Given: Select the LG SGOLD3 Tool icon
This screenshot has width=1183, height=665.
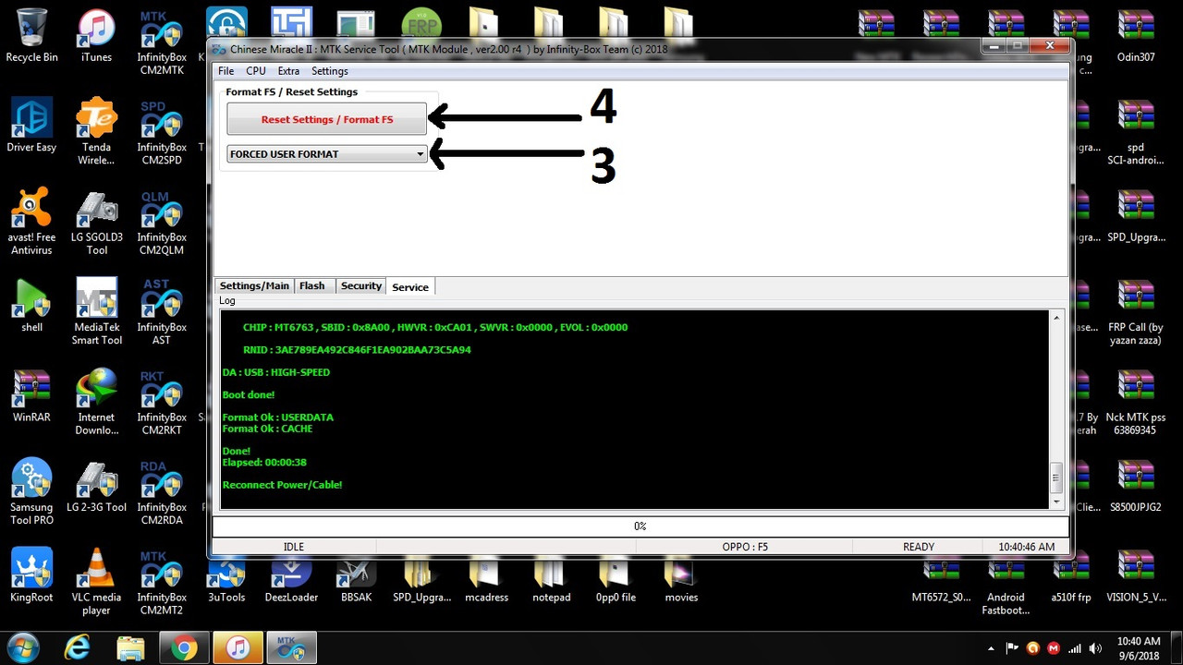Looking at the screenshot, I should pos(96,223).
